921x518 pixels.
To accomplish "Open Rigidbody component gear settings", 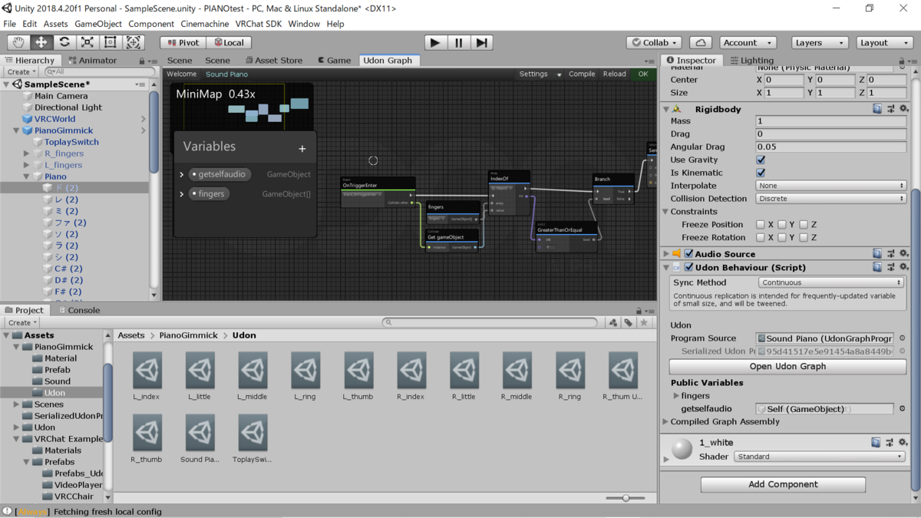I will pos(903,109).
